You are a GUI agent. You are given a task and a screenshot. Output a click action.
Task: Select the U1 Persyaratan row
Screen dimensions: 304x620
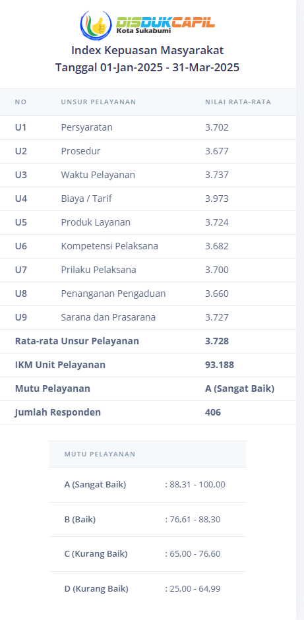pyautogui.click(x=148, y=128)
